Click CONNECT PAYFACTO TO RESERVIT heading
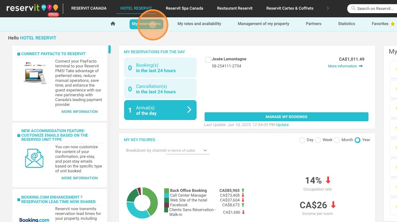Viewport: 397px width, 222px height. coord(54,54)
